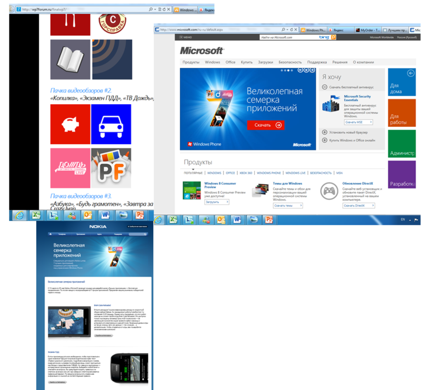The width and height of the screenshot is (421, 390).
Task: Open Office menu on Microsoft.com navigation
Action: [x=230, y=62]
